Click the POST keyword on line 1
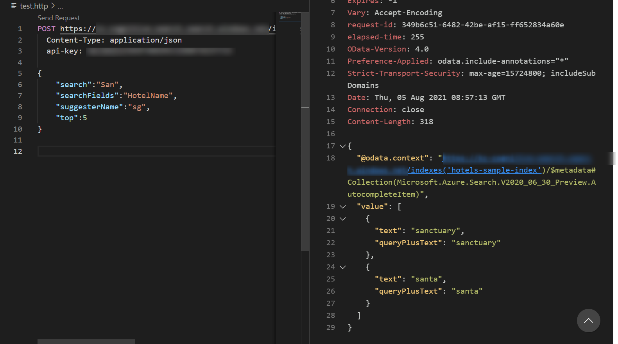The image size is (618, 344). pos(47,29)
